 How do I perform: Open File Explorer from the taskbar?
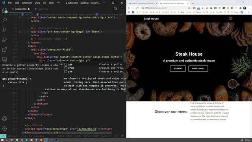(17, 140)
